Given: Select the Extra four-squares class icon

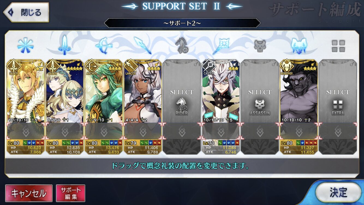Looking at the screenshot, I should pyautogui.click(x=338, y=46).
